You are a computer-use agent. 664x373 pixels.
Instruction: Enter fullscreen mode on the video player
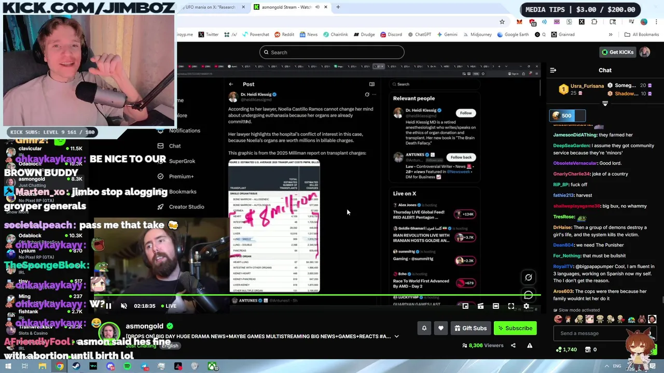coord(511,306)
